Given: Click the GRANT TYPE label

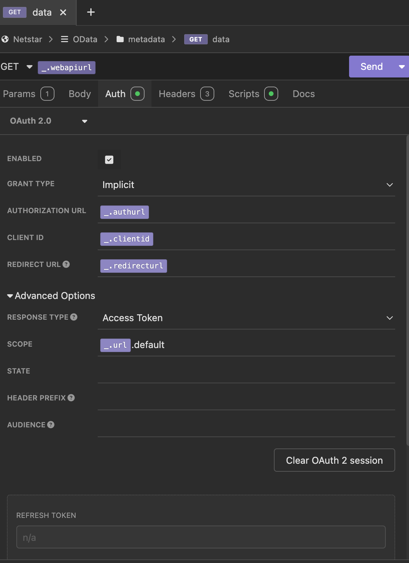Looking at the screenshot, I should [x=31, y=184].
